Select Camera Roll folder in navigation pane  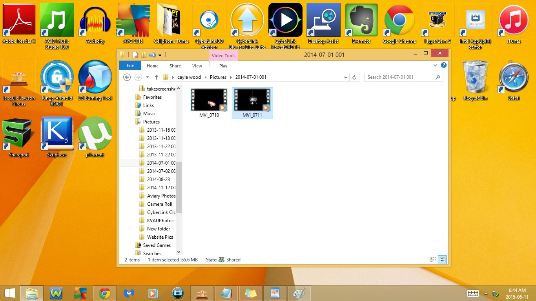[x=160, y=204]
